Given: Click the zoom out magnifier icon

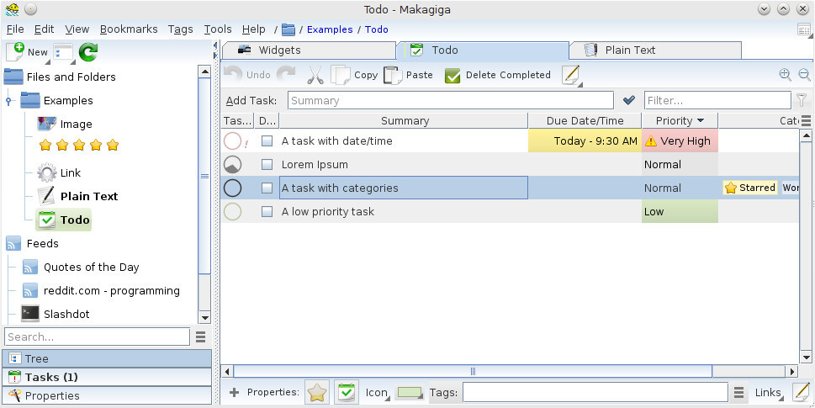Looking at the screenshot, I should pyautogui.click(x=804, y=75).
